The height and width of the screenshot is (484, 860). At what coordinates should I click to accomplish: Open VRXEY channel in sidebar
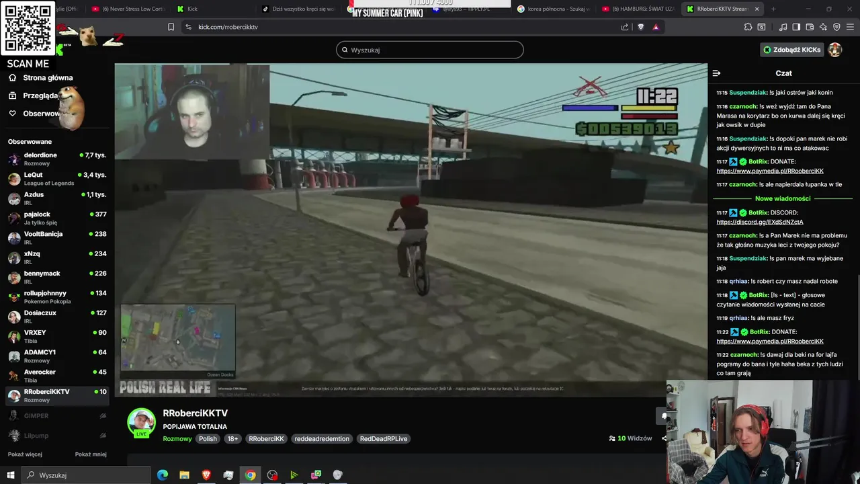(57, 337)
